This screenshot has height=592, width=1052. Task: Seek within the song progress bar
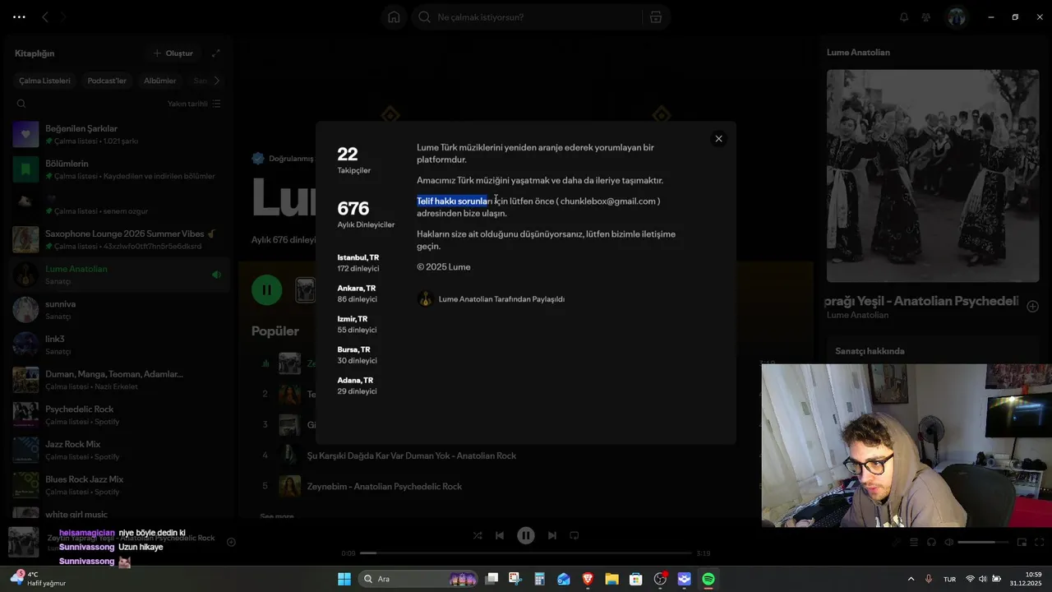click(x=526, y=553)
